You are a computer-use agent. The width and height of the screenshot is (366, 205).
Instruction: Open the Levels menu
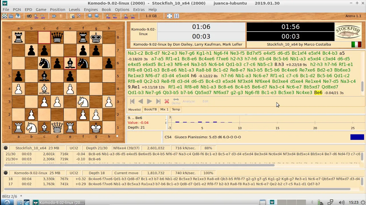(74, 9)
